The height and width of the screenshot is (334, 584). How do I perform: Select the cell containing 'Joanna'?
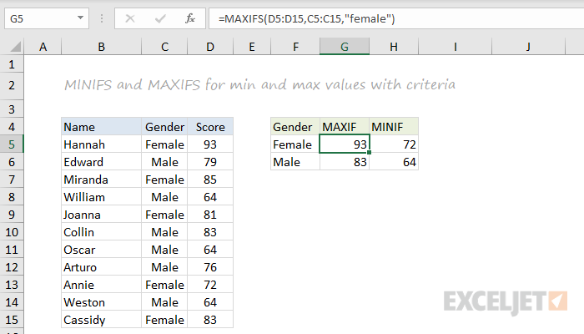101,215
